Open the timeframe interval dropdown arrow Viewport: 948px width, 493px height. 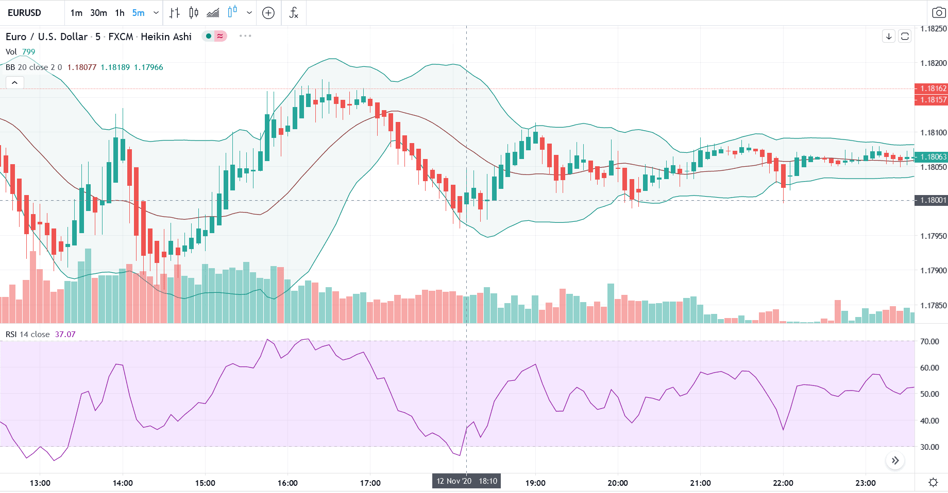tap(156, 13)
